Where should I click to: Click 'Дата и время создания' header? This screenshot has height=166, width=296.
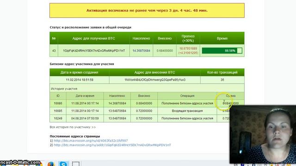pos(79,72)
